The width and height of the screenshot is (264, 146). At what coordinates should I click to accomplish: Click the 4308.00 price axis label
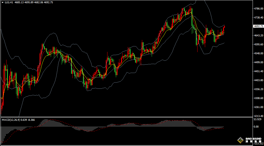[258, 98]
